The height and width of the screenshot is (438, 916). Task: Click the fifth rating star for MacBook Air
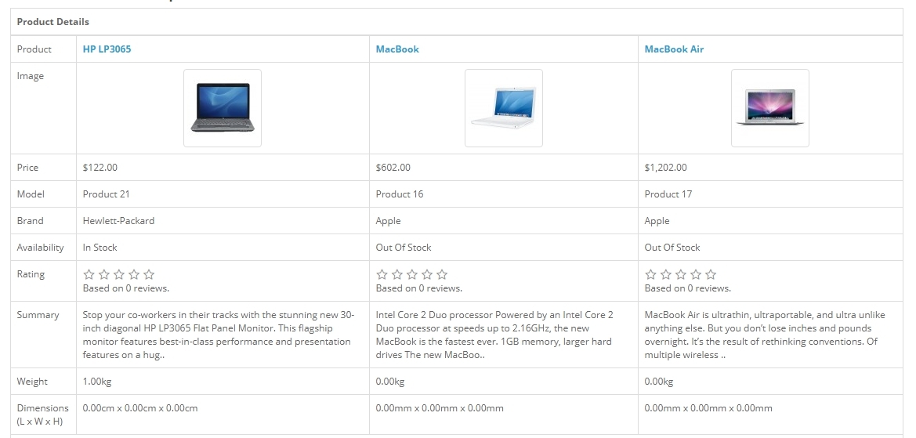(x=711, y=274)
